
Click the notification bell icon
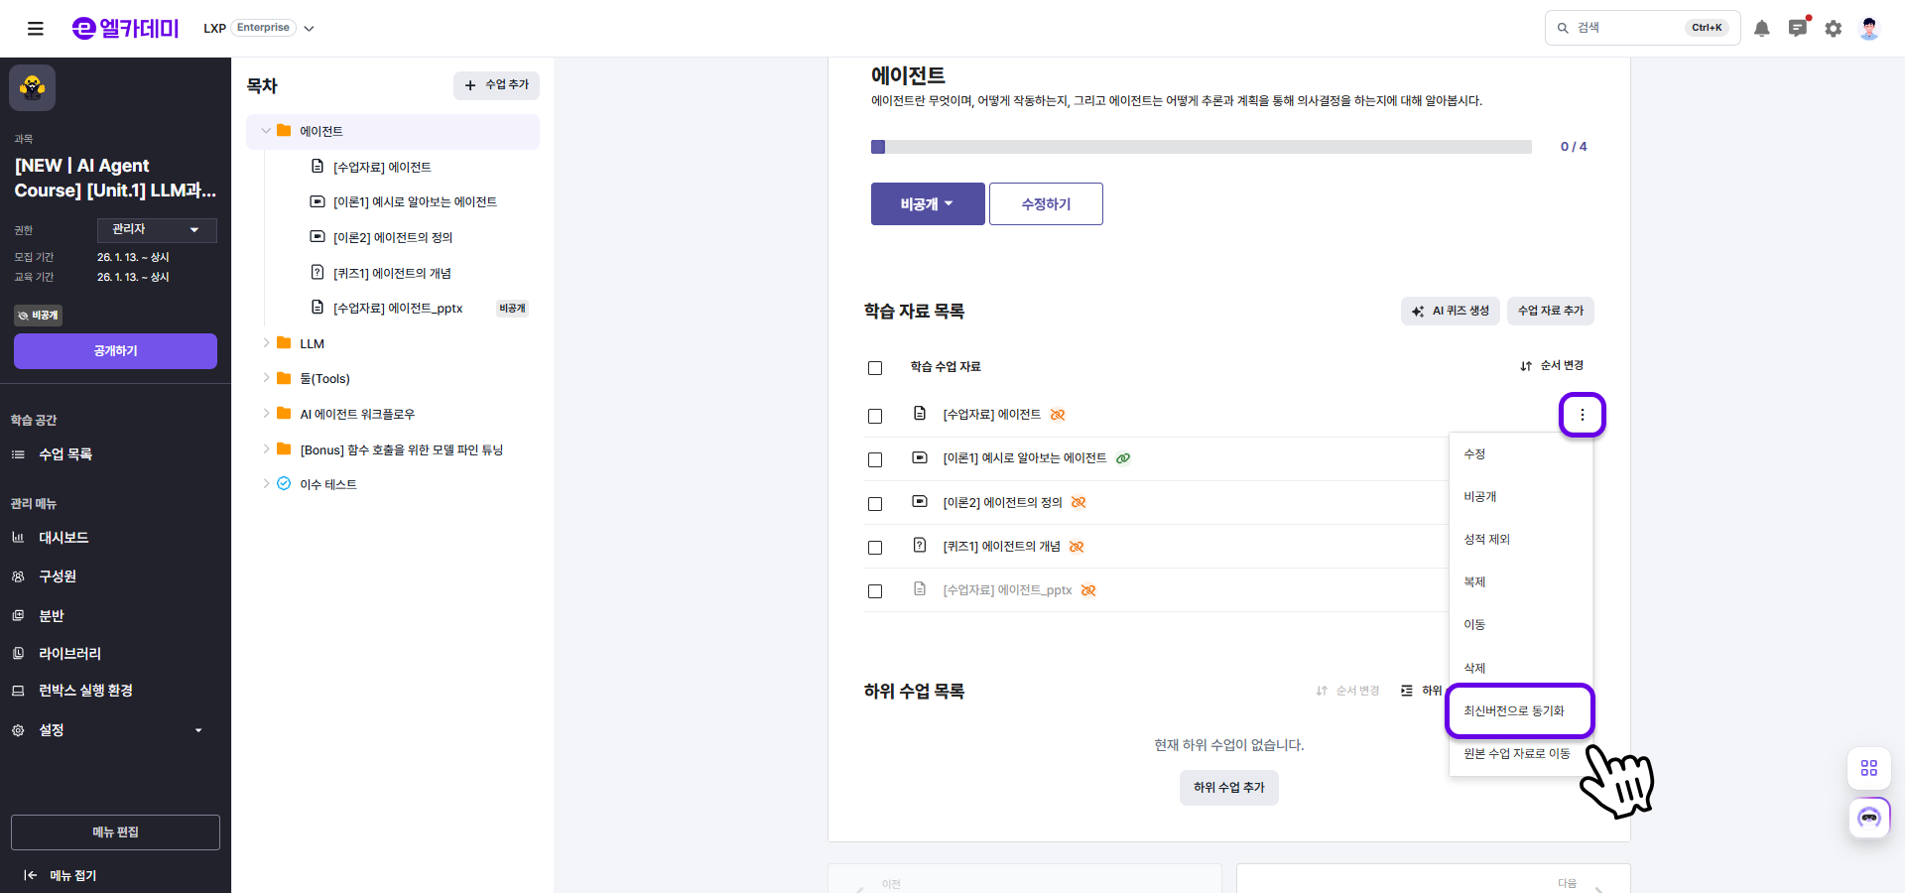click(x=1761, y=29)
